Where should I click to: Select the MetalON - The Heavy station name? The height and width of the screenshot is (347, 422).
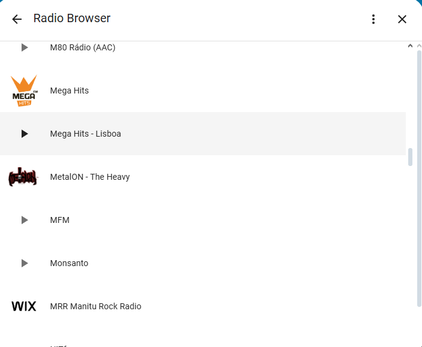click(90, 177)
